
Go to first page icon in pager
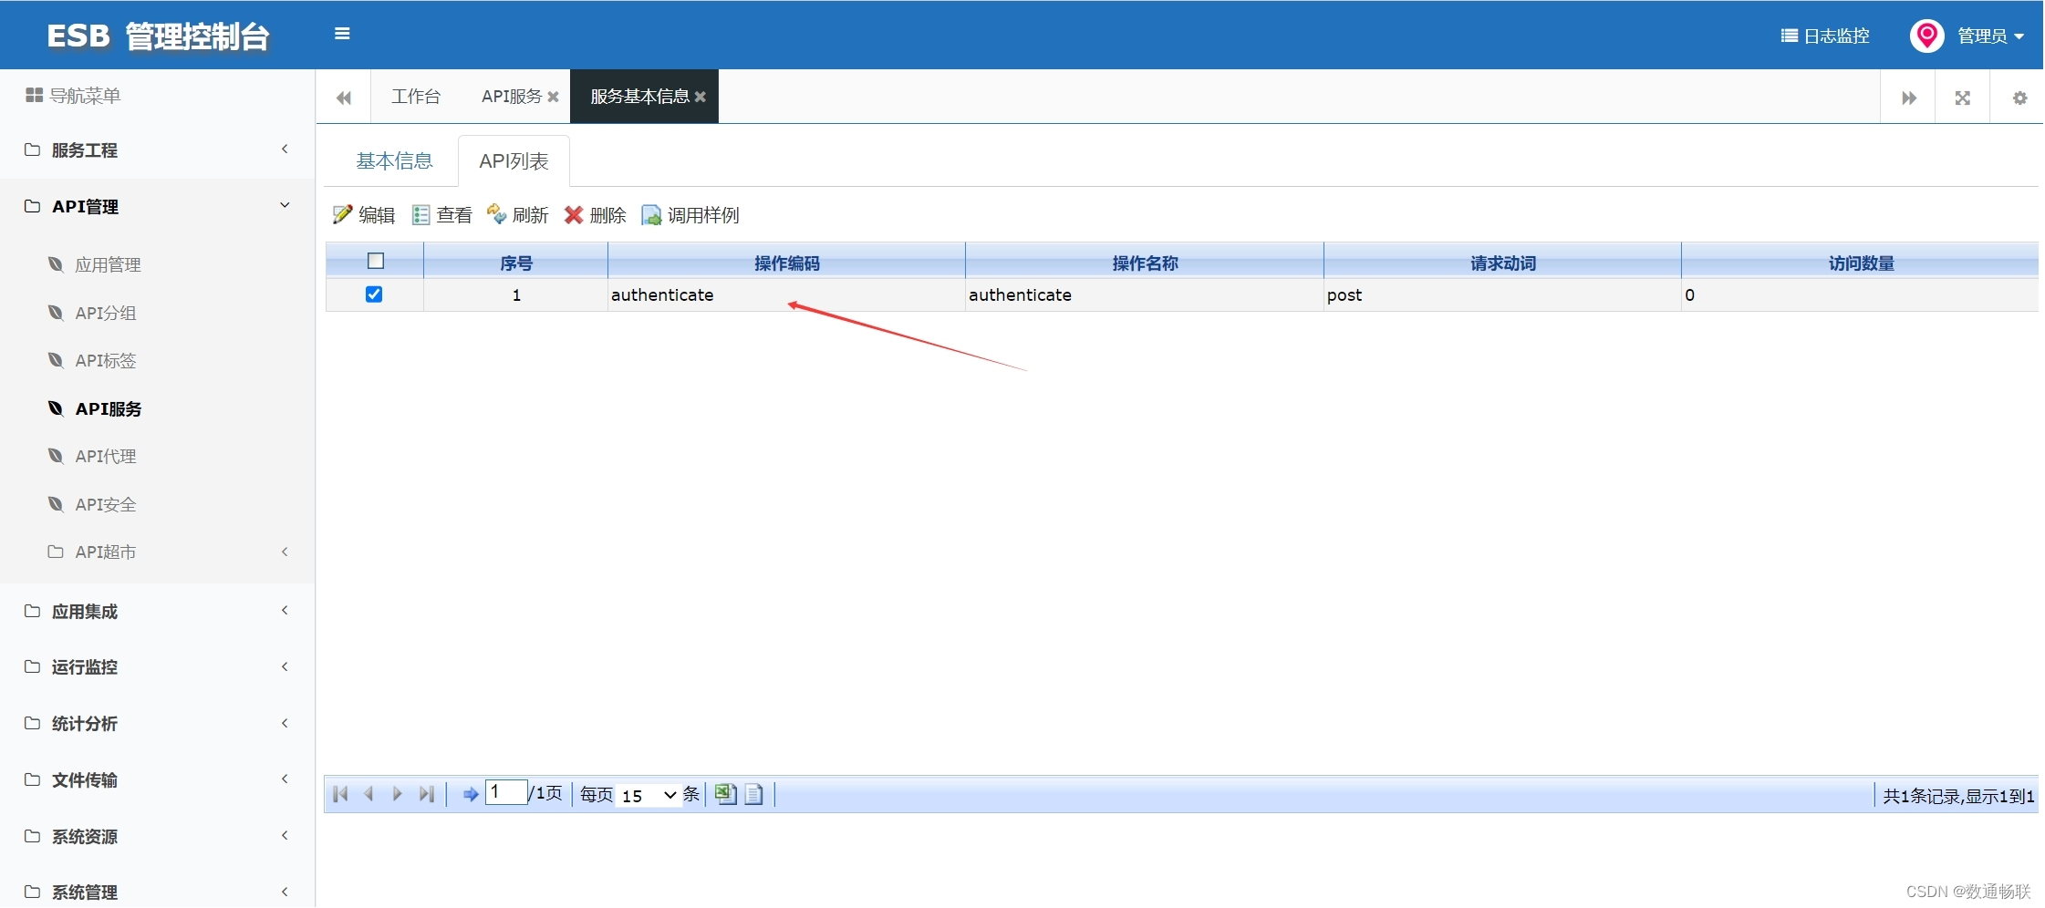click(x=340, y=794)
